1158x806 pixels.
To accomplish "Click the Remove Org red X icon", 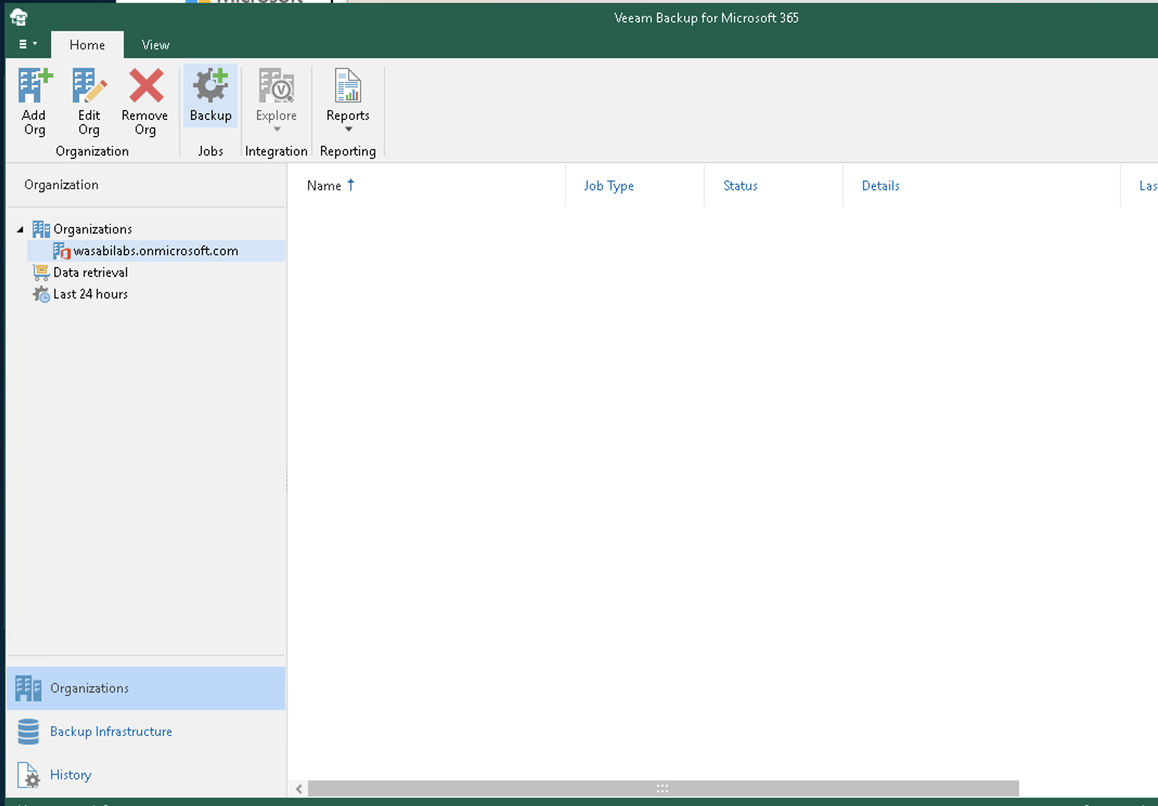I will tap(145, 86).
